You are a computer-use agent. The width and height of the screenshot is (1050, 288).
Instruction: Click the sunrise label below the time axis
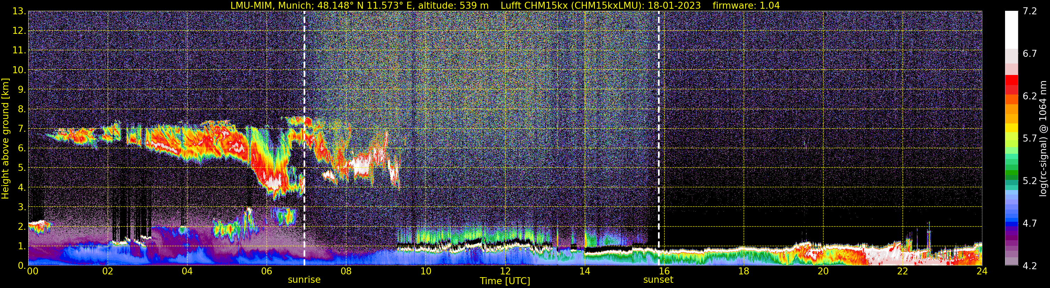coord(304,280)
